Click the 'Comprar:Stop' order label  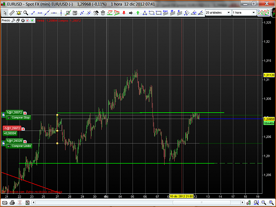[x=18, y=118]
